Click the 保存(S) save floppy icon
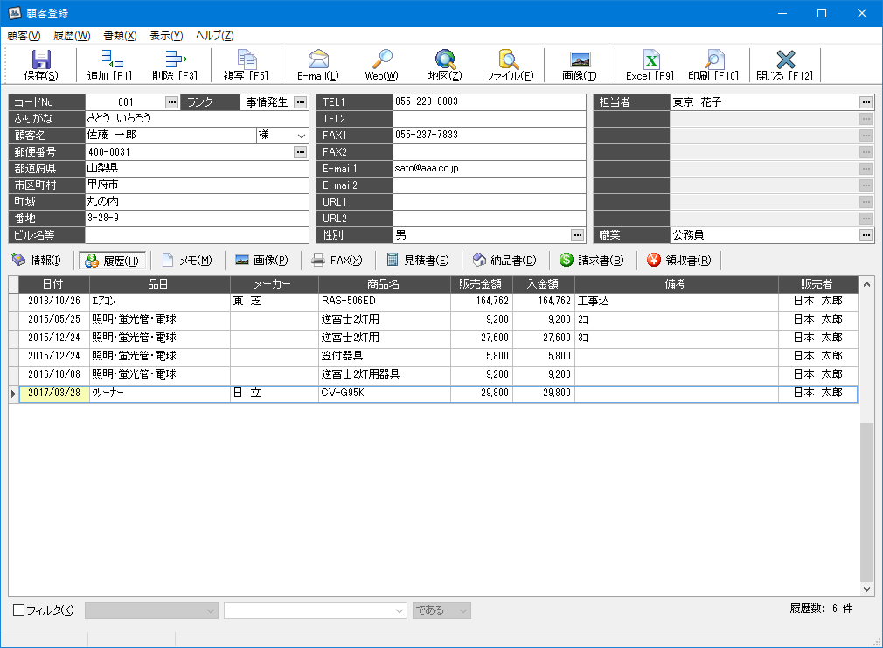The image size is (883, 648). click(41, 66)
